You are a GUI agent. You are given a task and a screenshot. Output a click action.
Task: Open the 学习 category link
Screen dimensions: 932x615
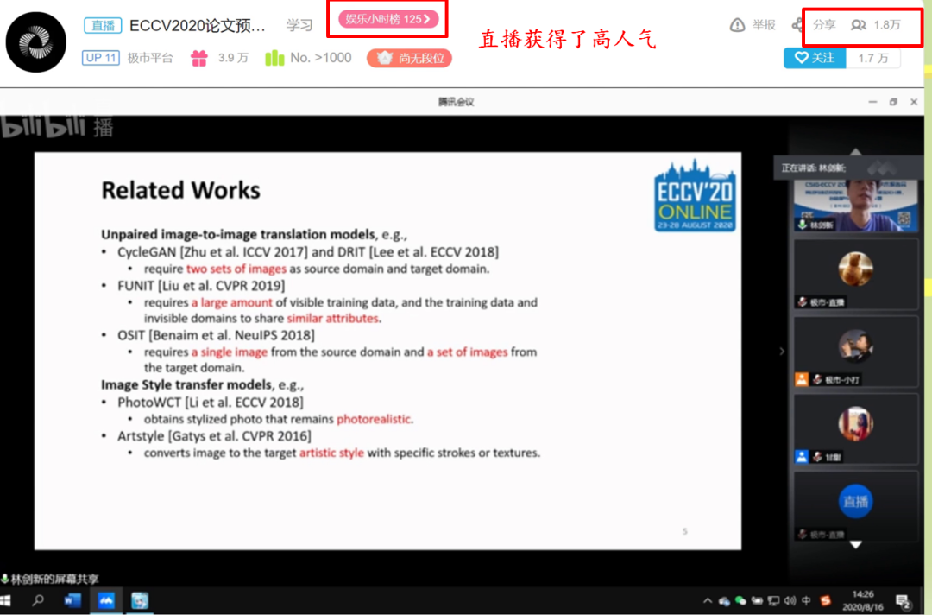(x=299, y=25)
